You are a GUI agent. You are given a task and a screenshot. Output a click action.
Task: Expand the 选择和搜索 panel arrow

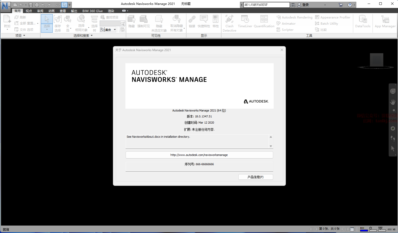92,36
